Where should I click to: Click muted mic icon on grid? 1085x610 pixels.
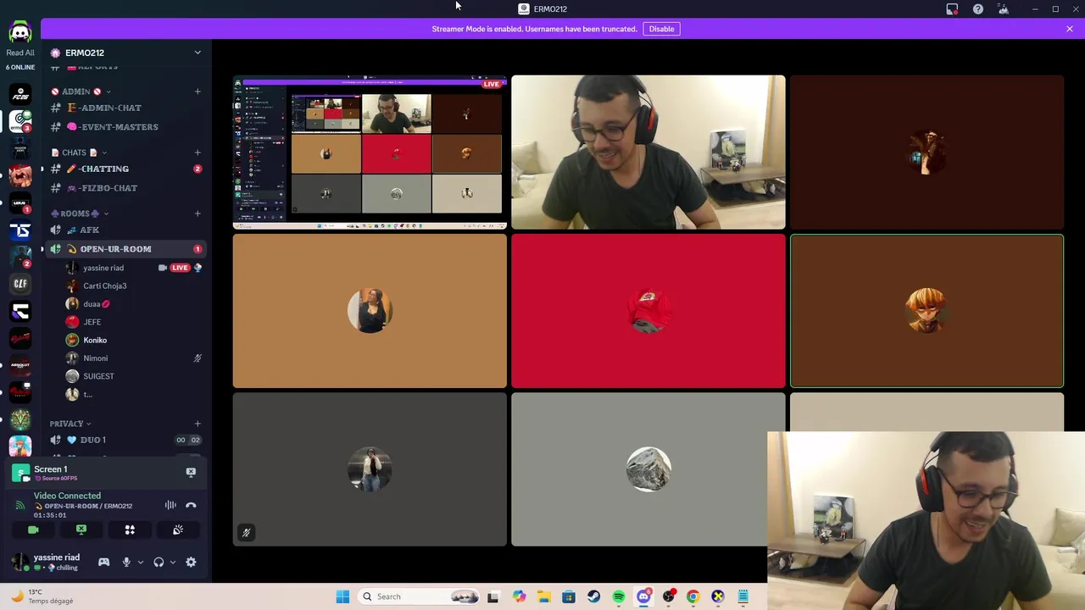pyautogui.click(x=246, y=533)
